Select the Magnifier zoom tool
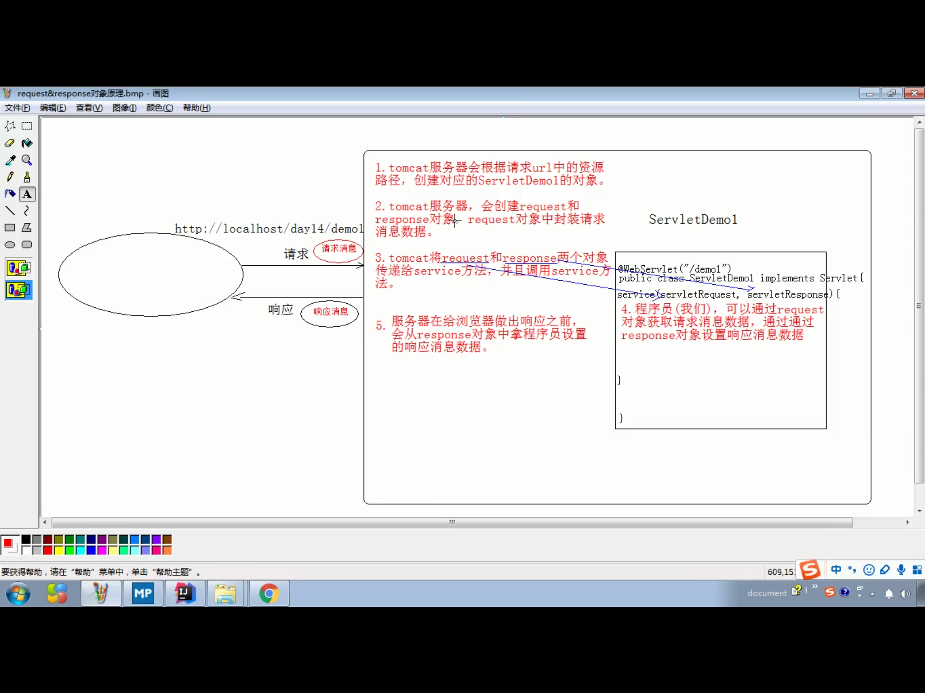 (x=27, y=160)
